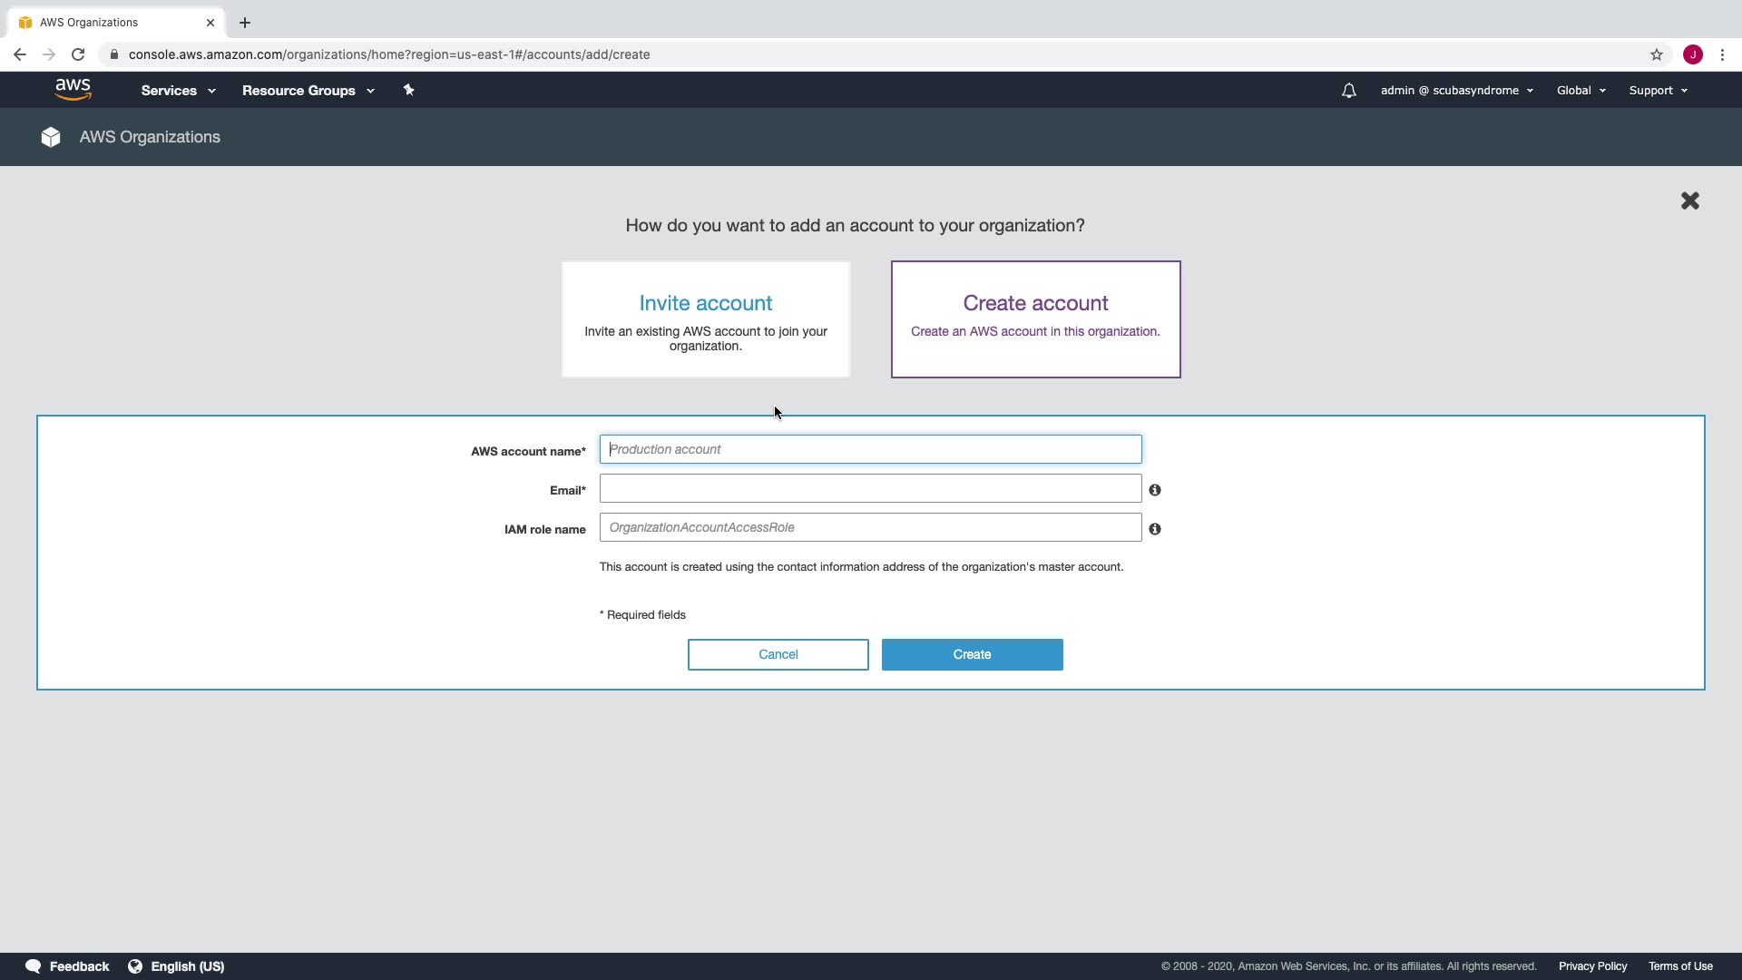
Task: Open the notifications bell
Action: [1348, 91]
